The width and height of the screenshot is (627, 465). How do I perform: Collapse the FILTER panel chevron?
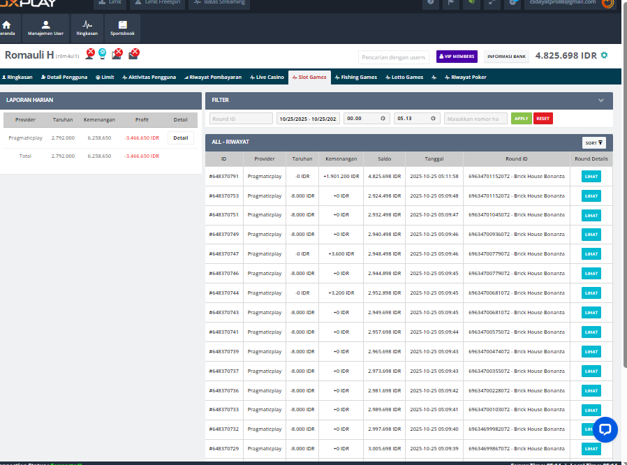pyautogui.click(x=601, y=101)
